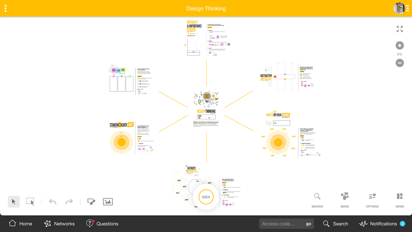Open the Search panel in bottom right
Image resolution: width=412 pixels, height=232 pixels.
(x=317, y=199)
